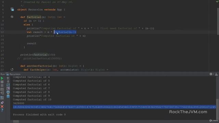
Task: Click 'Process finished with exit code 0'
Action: (39, 115)
